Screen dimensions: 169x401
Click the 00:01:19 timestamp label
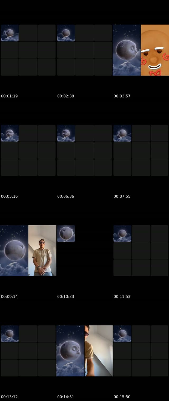9,96
